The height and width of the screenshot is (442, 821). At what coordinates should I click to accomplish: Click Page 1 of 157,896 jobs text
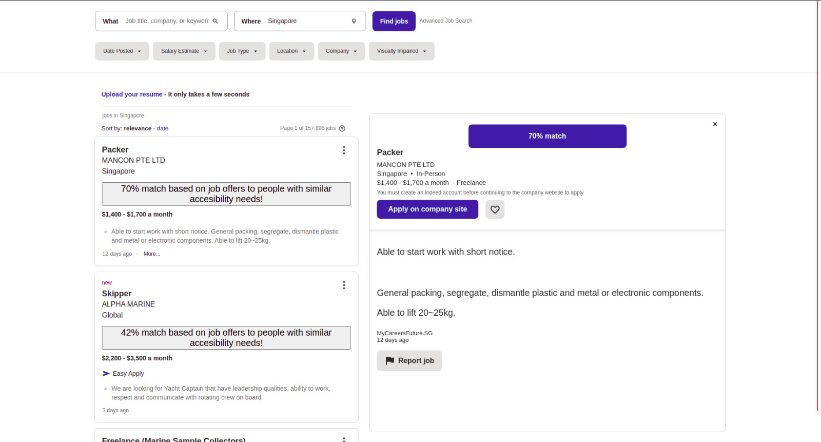click(308, 128)
